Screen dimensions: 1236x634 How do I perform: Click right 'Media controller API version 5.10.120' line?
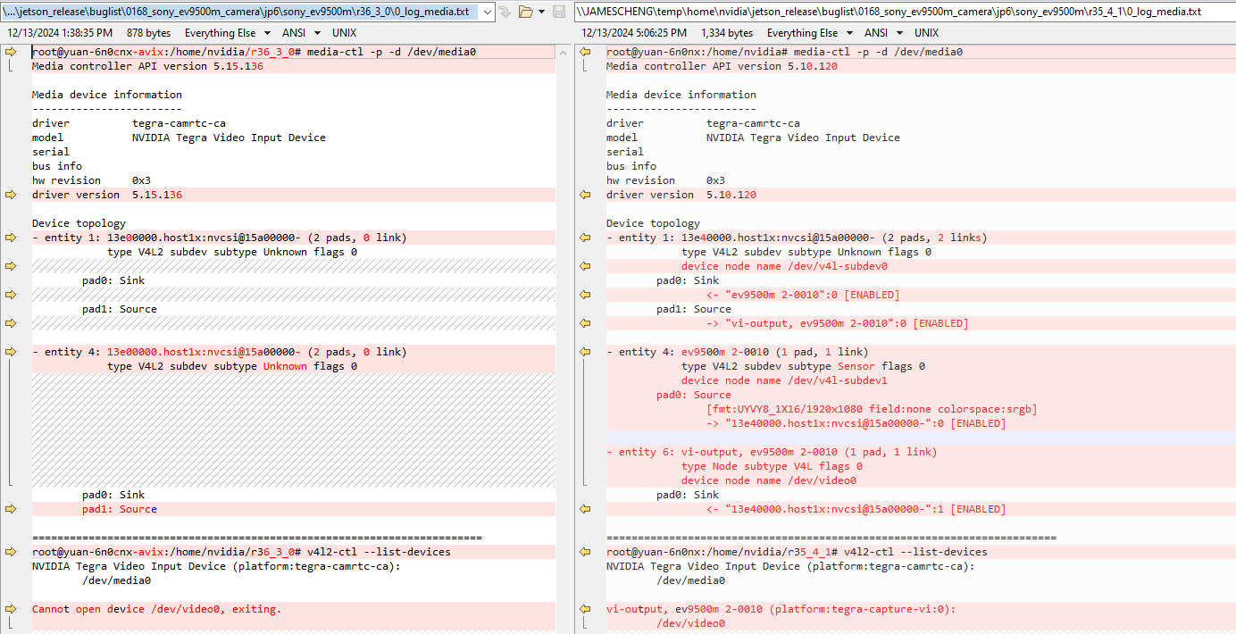[x=722, y=66]
